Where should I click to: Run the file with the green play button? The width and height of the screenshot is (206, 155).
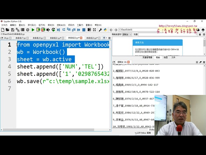point(33,30)
